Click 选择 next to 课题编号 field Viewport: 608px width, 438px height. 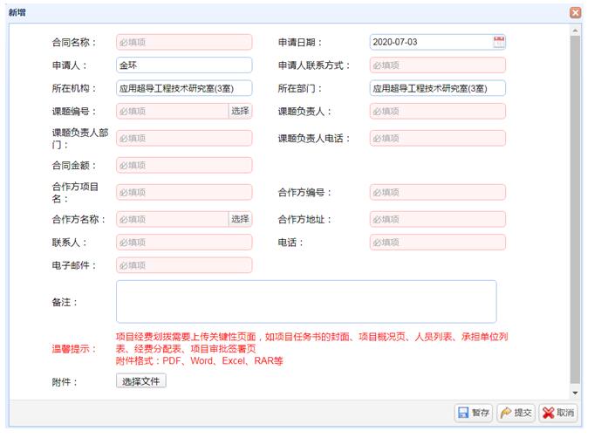click(x=240, y=111)
